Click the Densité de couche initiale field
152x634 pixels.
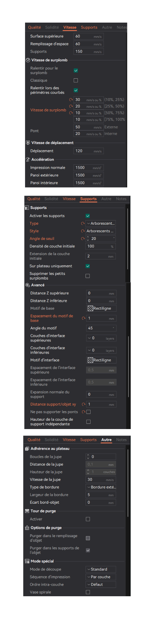pyautogui.click(x=101, y=246)
